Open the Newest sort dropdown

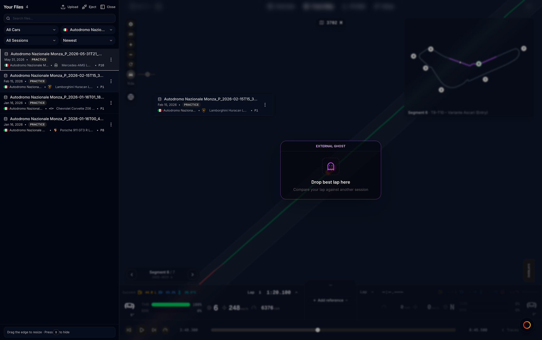(88, 40)
